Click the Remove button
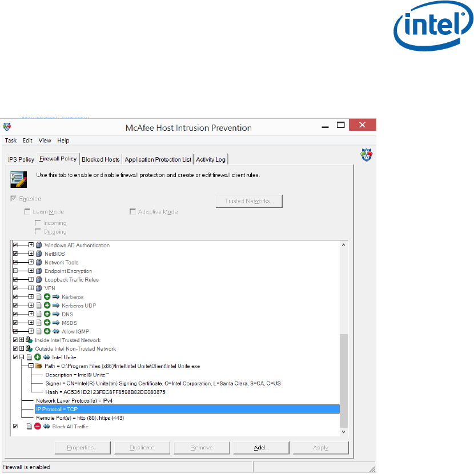The image size is (474, 474). (x=202, y=448)
